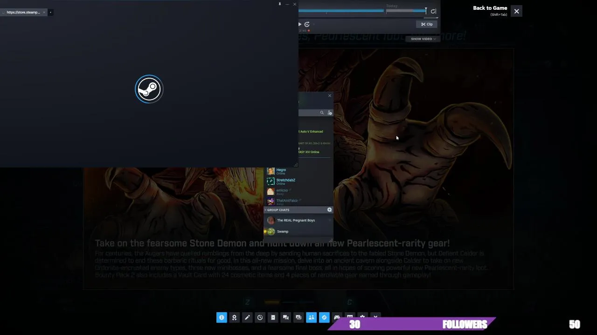Screen dimensions: 597x335
Task: Open chat with friend emicoo
Action: (x=298, y=192)
